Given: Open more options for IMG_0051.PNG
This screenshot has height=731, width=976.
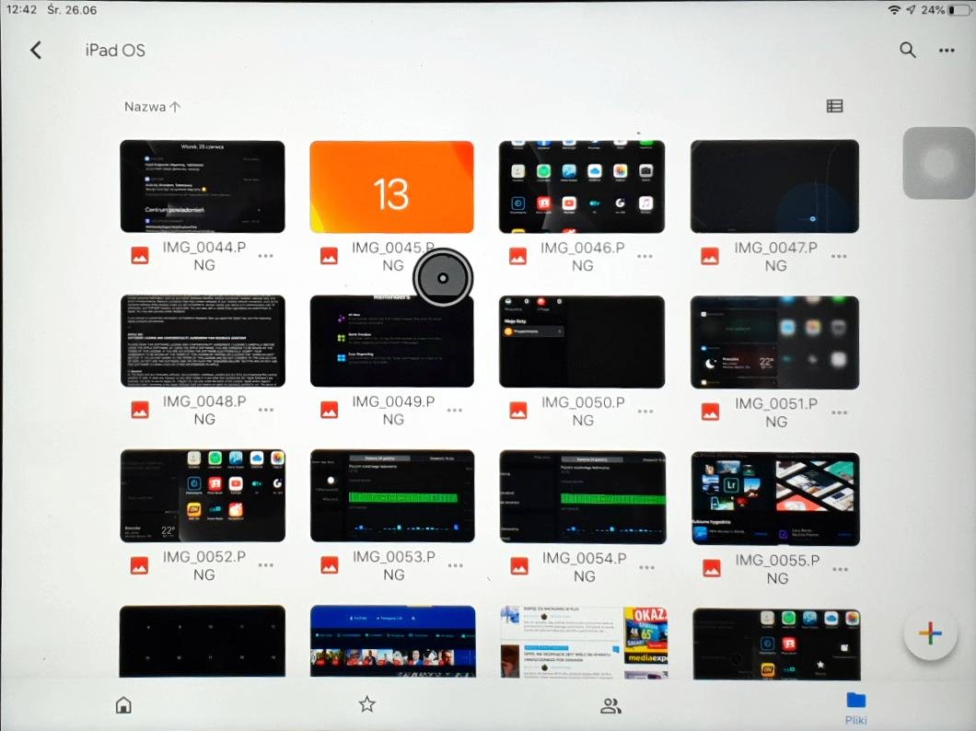Looking at the screenshot, I should coord(840,412).
